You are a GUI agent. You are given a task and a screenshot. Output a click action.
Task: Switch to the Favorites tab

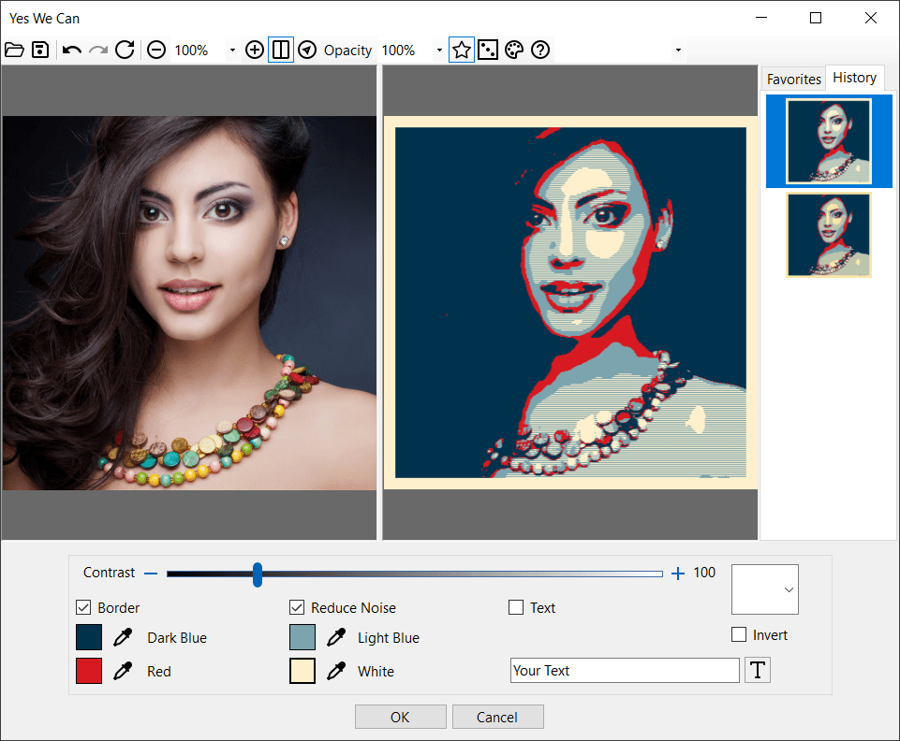[x=793, y=80]
